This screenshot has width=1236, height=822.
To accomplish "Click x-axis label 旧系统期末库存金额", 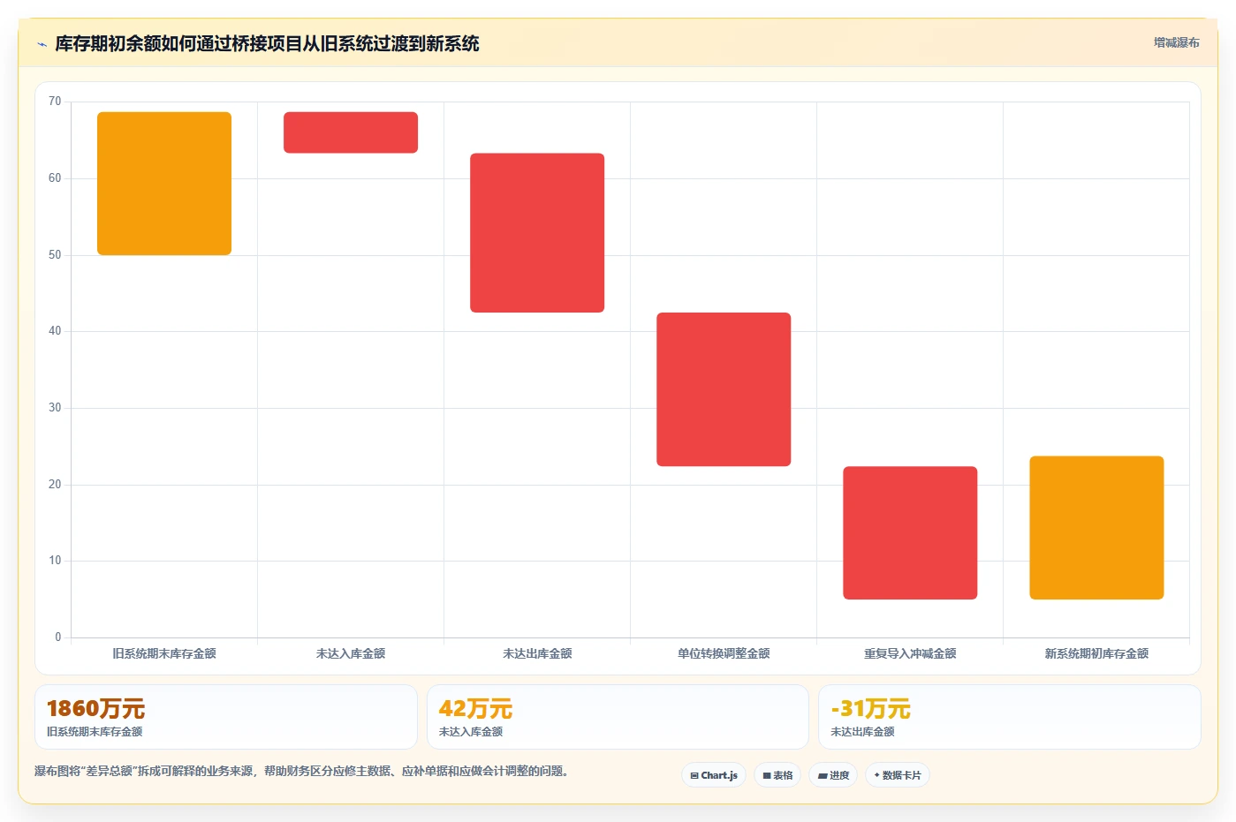I will point(164,653).
